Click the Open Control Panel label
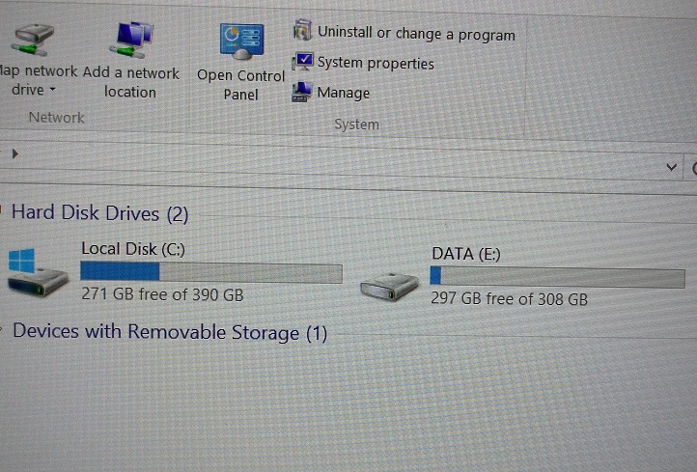This screenshot has width=697, height=472. [x=240, y=85]
